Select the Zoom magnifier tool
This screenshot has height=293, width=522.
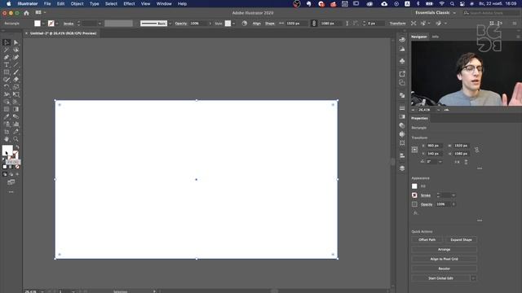(16, 139)
